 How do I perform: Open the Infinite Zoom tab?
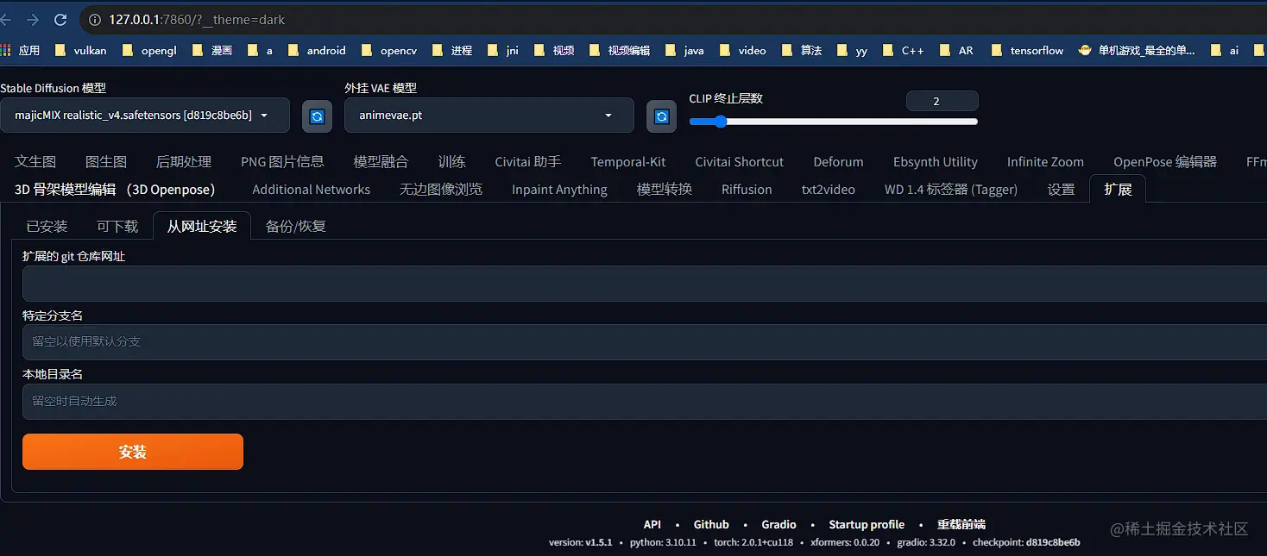click(1045, 162)
